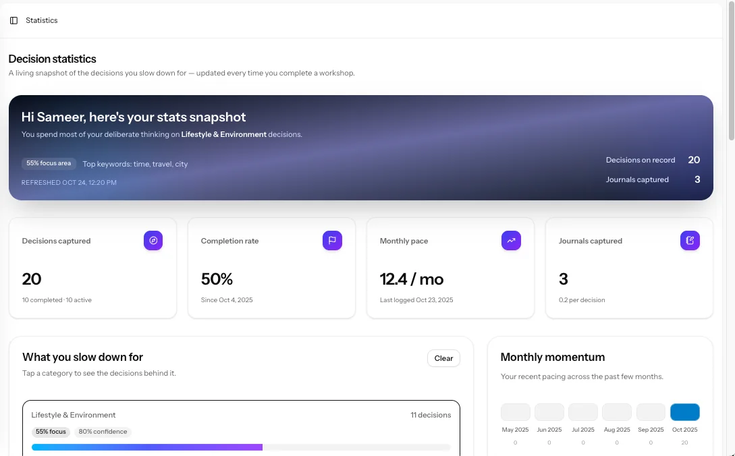735x456 pixels.
Task: Toggle the sidebar panel icon beside Statistics
Action: point(13,20)
